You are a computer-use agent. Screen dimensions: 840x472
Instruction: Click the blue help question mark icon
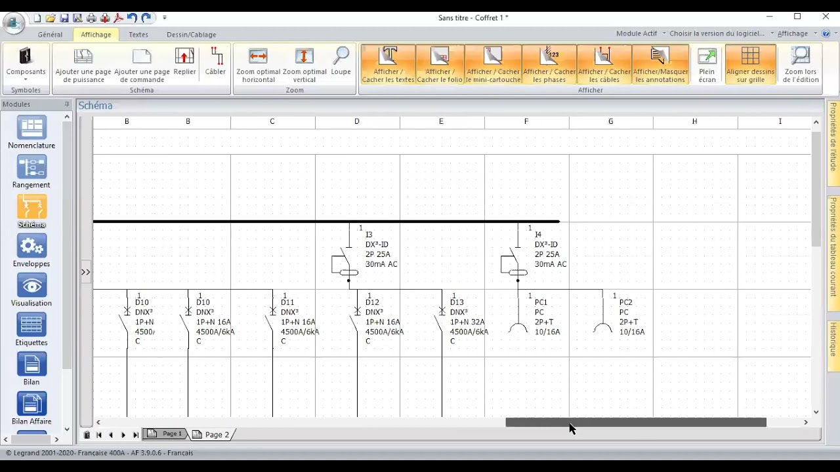click(826, 33)
